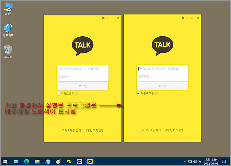Image resolution: width=231 pixels, height=166 pixels.
Task: Open the notebook-style taskbar app icon
Action: 47,162
